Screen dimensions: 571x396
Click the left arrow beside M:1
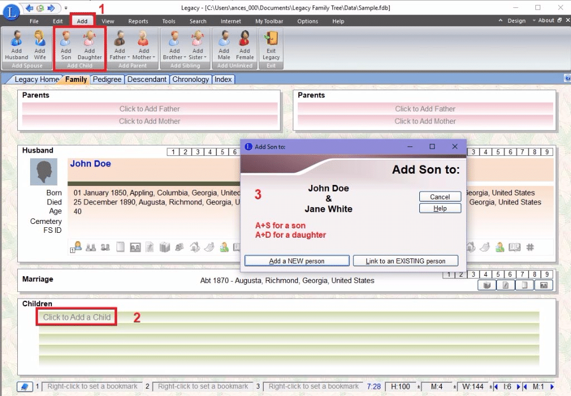[x=525, y=387]
